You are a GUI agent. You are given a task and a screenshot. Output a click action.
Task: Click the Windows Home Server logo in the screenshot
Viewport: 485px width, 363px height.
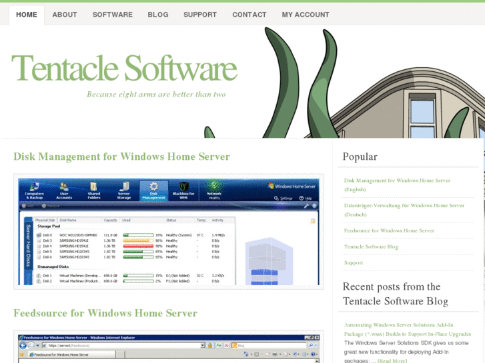pos(292,186)
